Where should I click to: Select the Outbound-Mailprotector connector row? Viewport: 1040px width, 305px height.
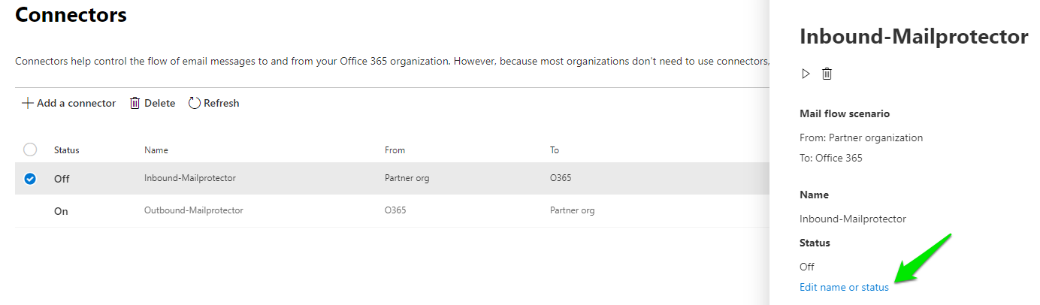tap(392, 211)
